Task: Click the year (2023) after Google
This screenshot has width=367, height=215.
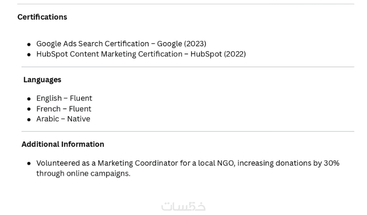Action: point(195,44)
